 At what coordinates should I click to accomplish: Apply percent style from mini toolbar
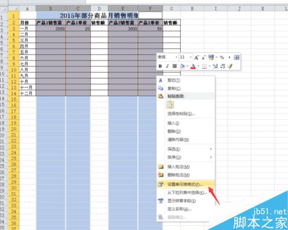point(222,57)
